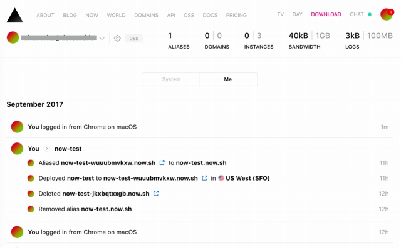Go to the DOCS menu item
Screen dimensions: 401x248
coord(210,15)
